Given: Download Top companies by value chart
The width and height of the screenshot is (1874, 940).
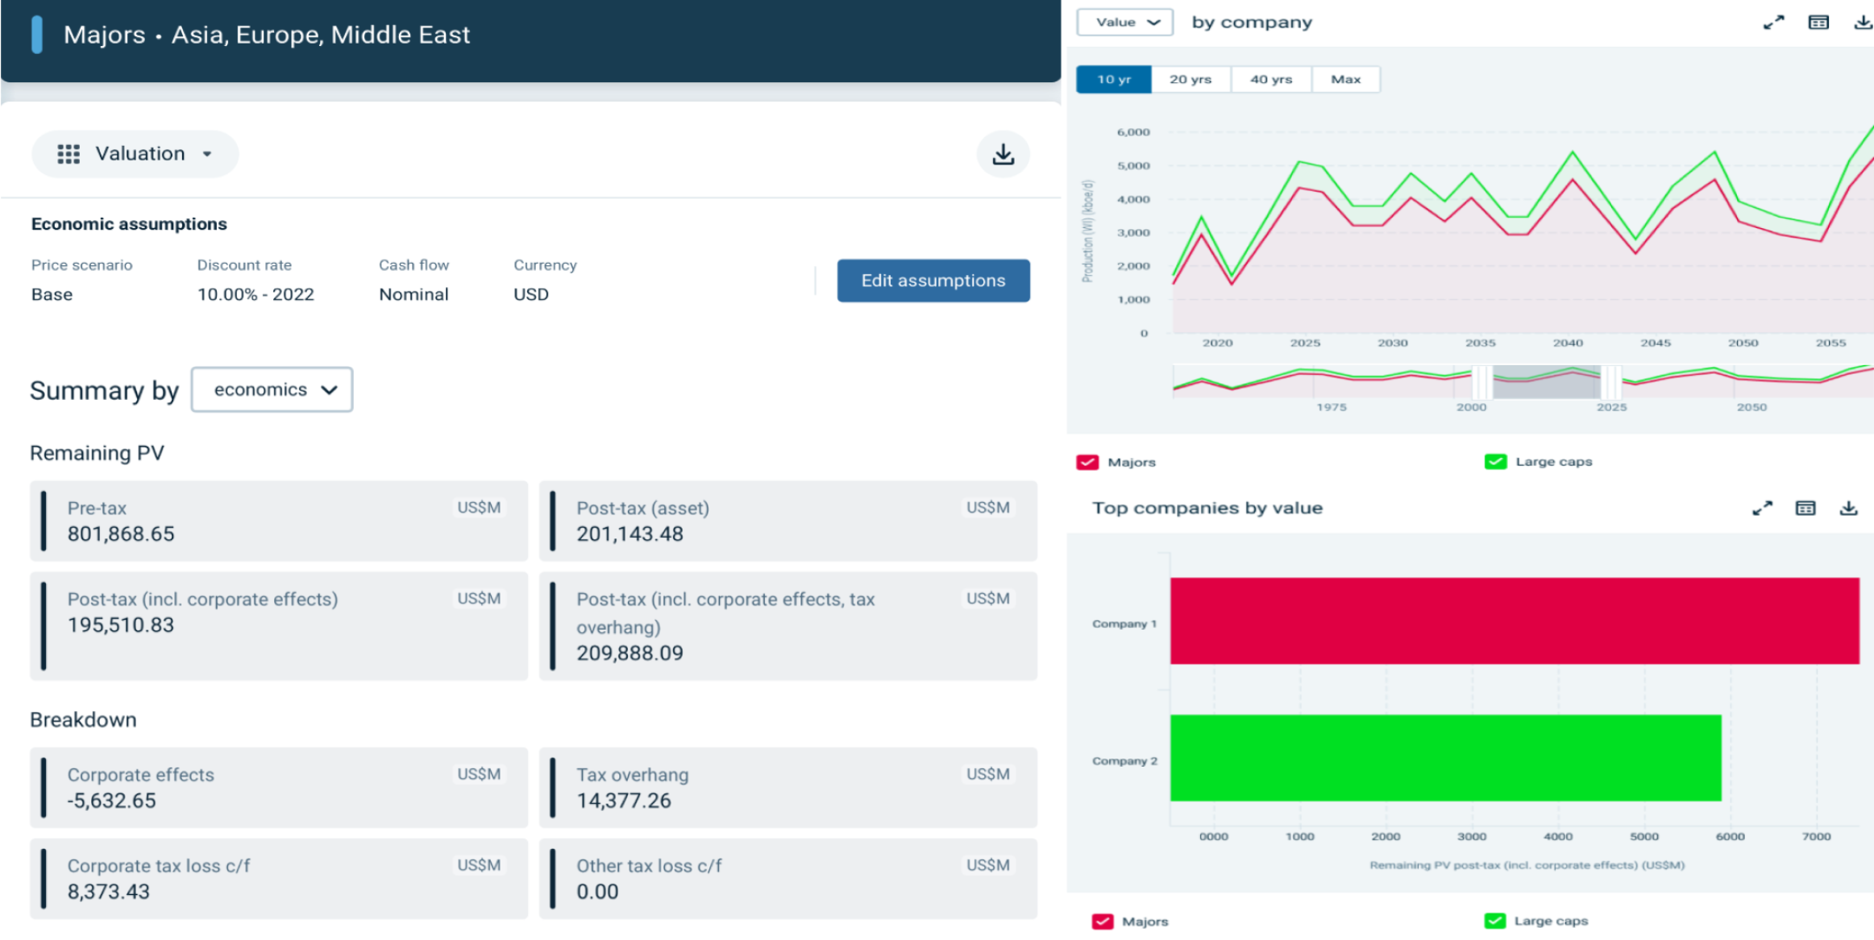Looking at the screenshot, I should coord(1848,508).
